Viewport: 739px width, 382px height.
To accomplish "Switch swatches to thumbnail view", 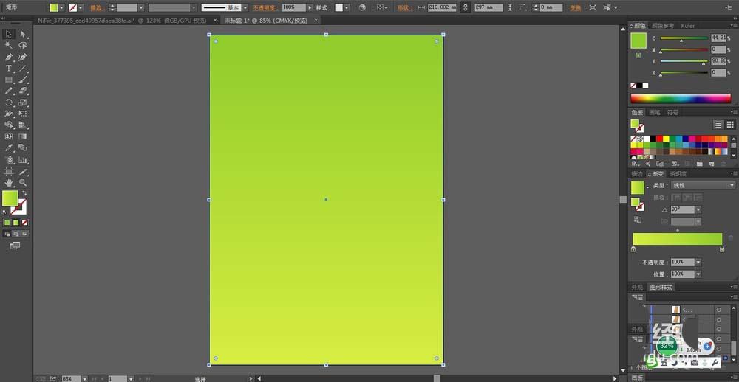I will (729, 125).
